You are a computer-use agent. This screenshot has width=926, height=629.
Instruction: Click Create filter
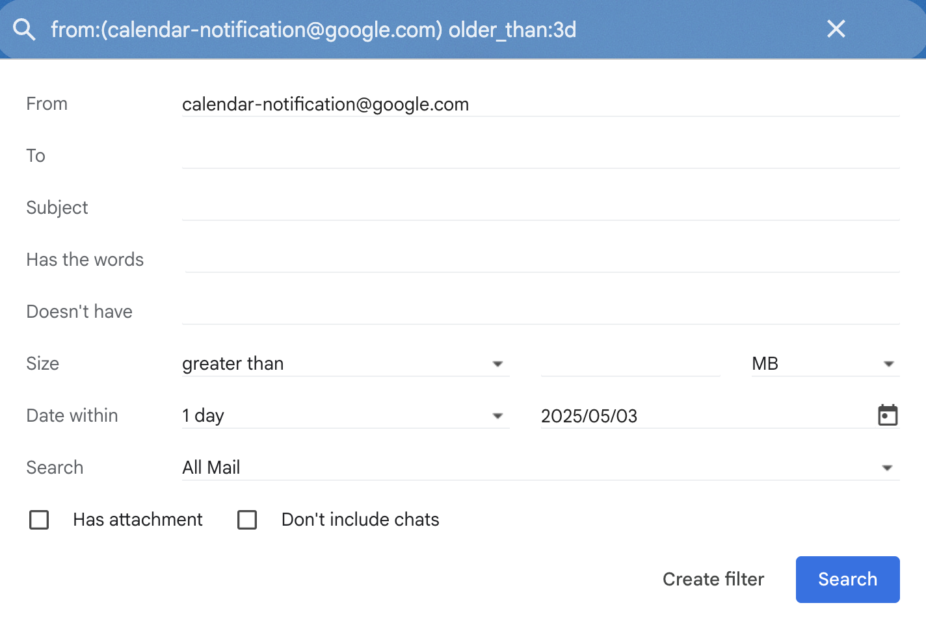pos(713,579)
